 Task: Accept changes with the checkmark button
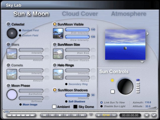(x=154, y=115)
